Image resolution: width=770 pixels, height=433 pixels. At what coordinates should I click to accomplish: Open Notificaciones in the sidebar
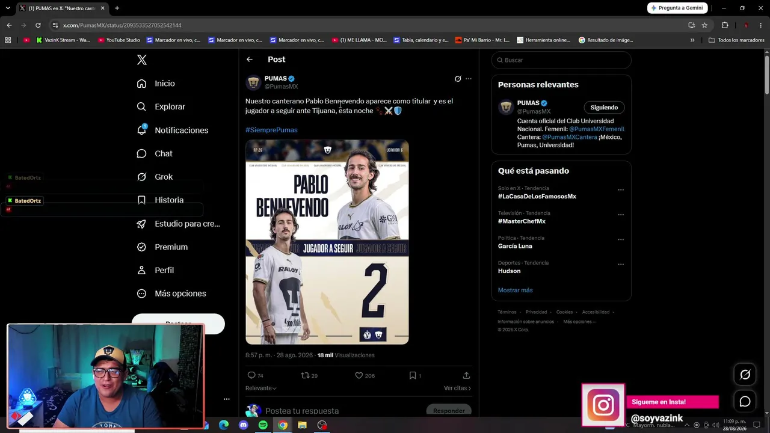point(172,130)
